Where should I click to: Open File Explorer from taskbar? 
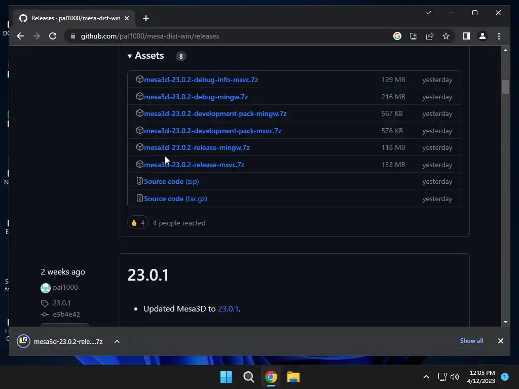(293, 377)
